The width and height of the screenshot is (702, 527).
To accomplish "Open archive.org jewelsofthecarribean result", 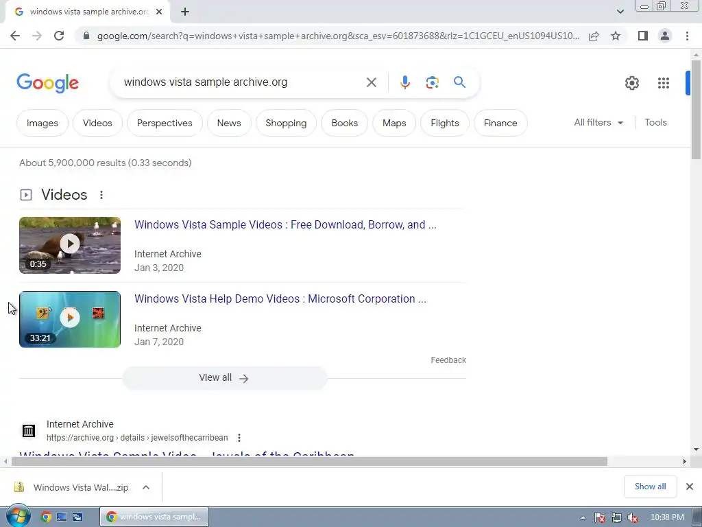I will (x=186, y=454).
